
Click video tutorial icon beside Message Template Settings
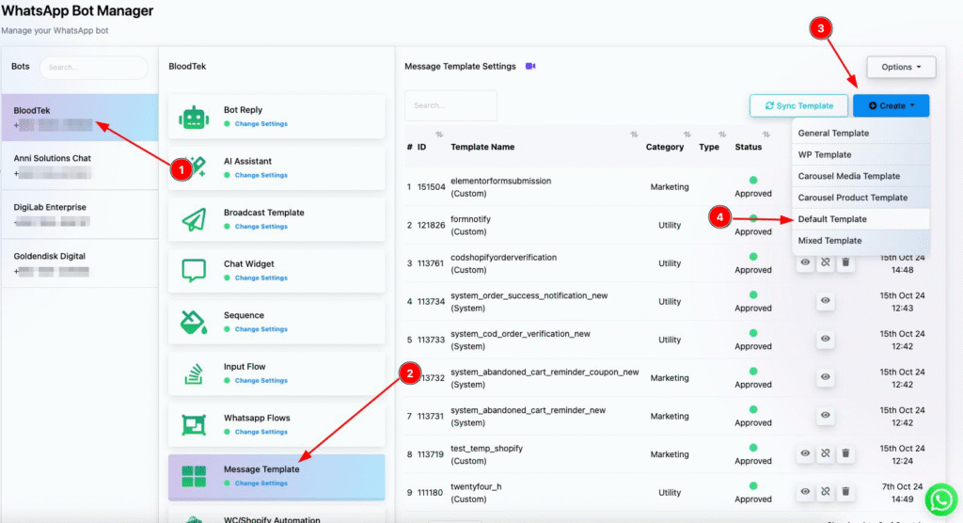coord(530,67)
